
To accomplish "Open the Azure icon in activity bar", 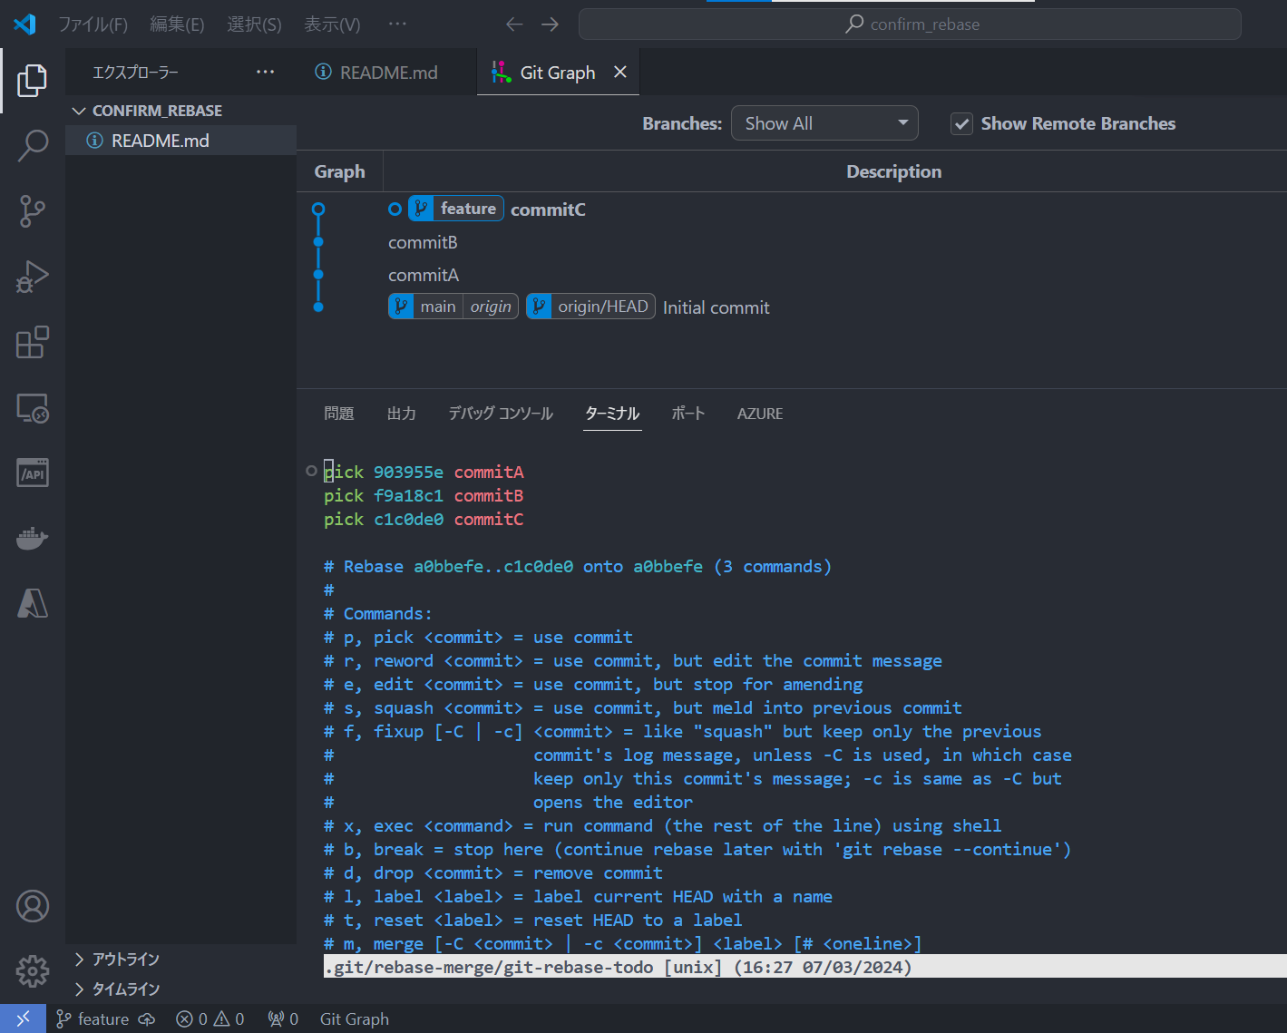I will click(x=32, y=602).
